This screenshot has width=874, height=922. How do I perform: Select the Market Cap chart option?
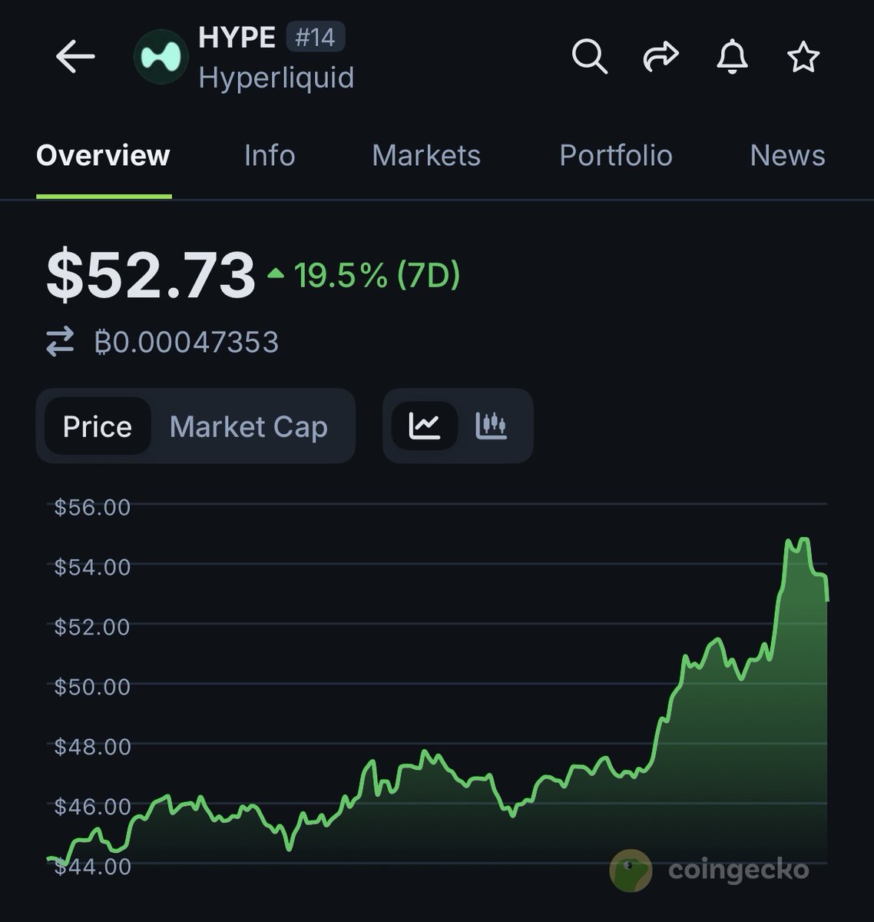coord(249,426)
